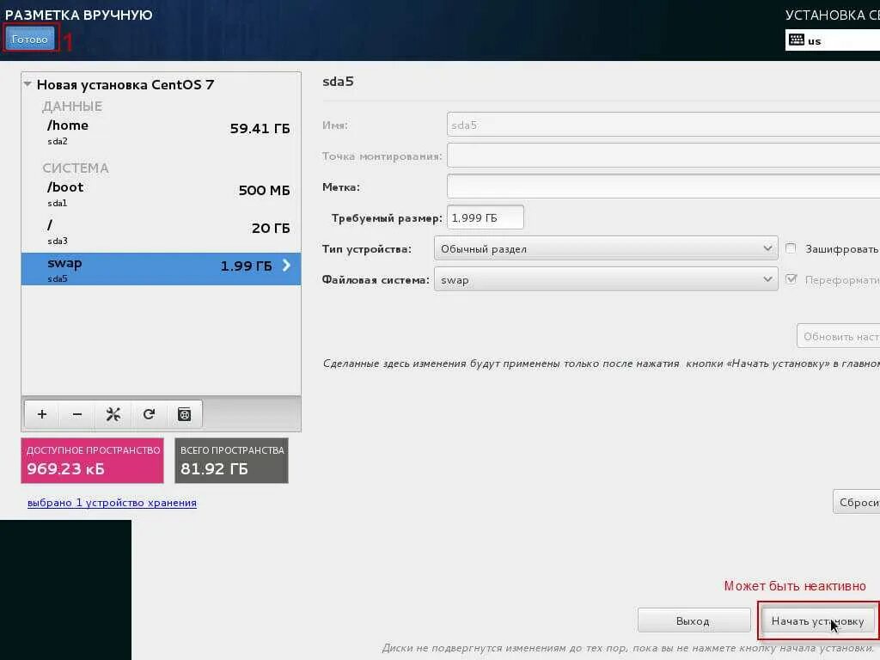The width and height of the screenshot is (880, 660).
Task: Click the disk summary icon in toolbar
Action: 184,414
